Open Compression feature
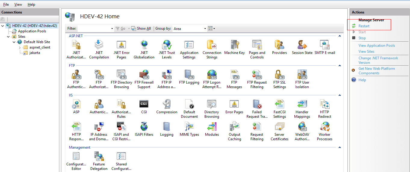The image size is (410, 172). click(x=167, y=107)
